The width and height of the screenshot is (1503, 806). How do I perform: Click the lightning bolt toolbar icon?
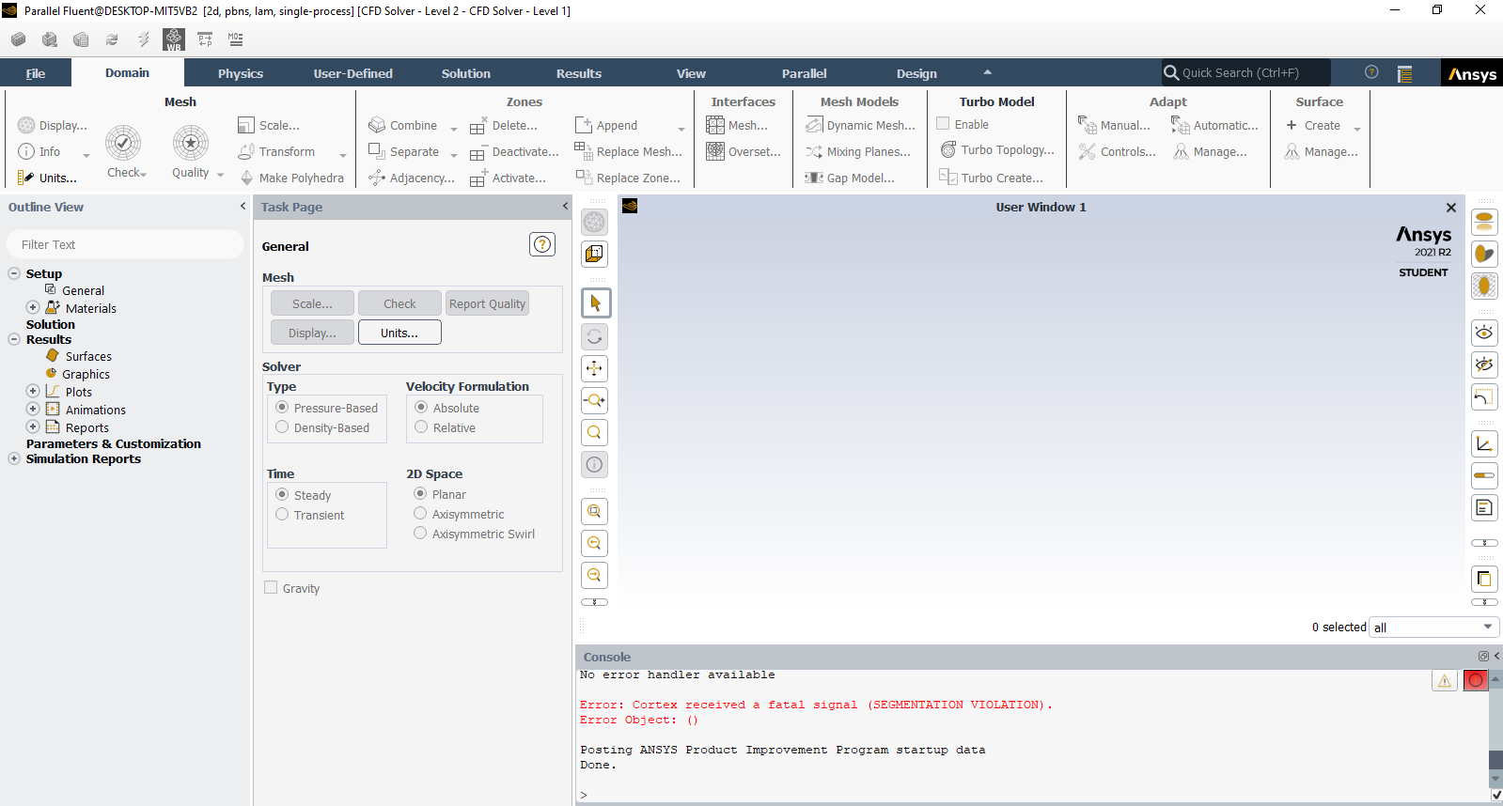(x=143, y=39)
